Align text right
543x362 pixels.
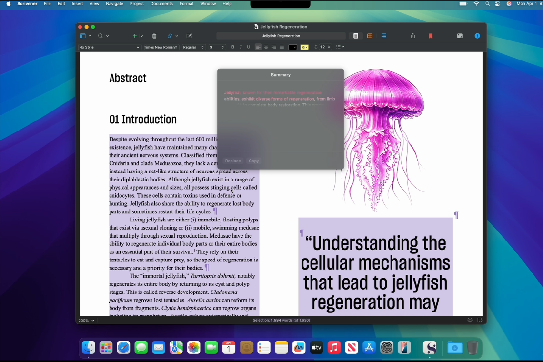(274, 47)
